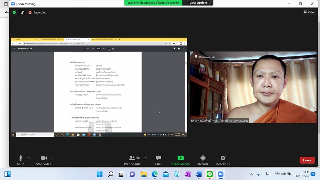Show hidden tray icons chevron
The width and height of the screenshot is (320, 180).
click(x=251, y=174)
